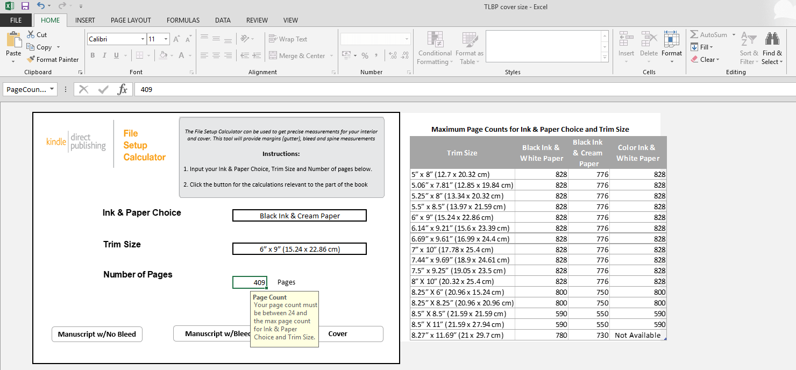
Task: Select the 8.27" x 11.69" trim size row
Action: (538, 335)
